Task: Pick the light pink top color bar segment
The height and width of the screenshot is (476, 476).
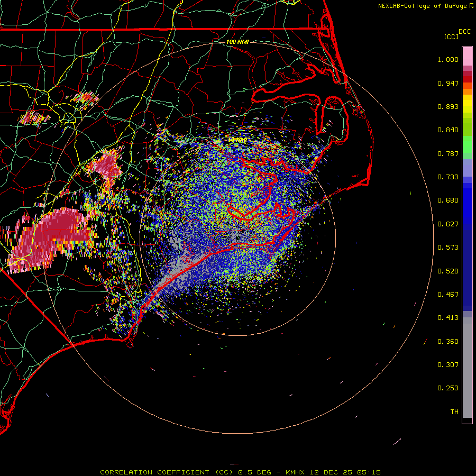Action: pos(467,57)
